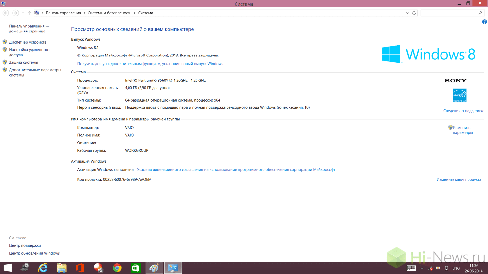The width and height of the screenshot is (488, 274).
Task: Click the refresh button in address bar
Action: click(x=414, y=13)
